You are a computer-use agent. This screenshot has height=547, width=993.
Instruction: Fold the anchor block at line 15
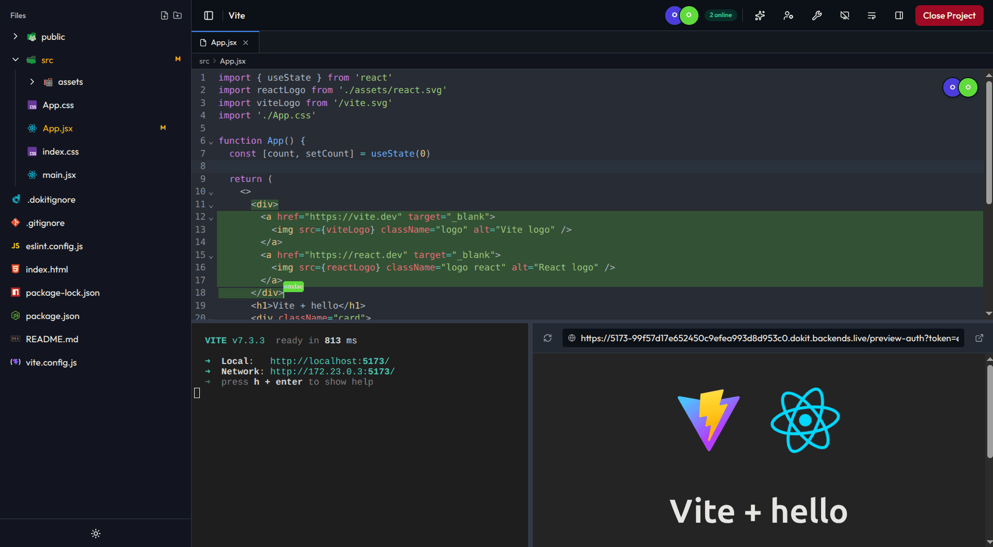click(211, 256)
